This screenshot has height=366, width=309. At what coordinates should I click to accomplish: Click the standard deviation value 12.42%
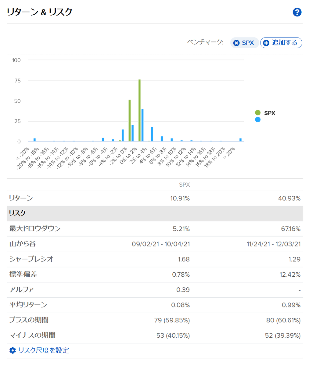tap(290, 274)
